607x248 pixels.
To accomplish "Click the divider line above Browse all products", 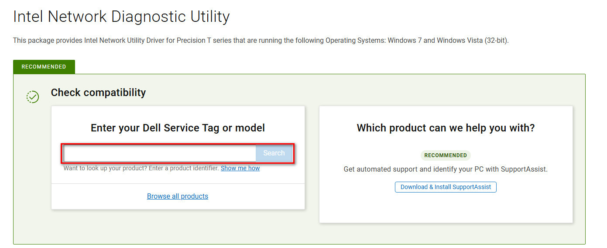I will [178, 184].
